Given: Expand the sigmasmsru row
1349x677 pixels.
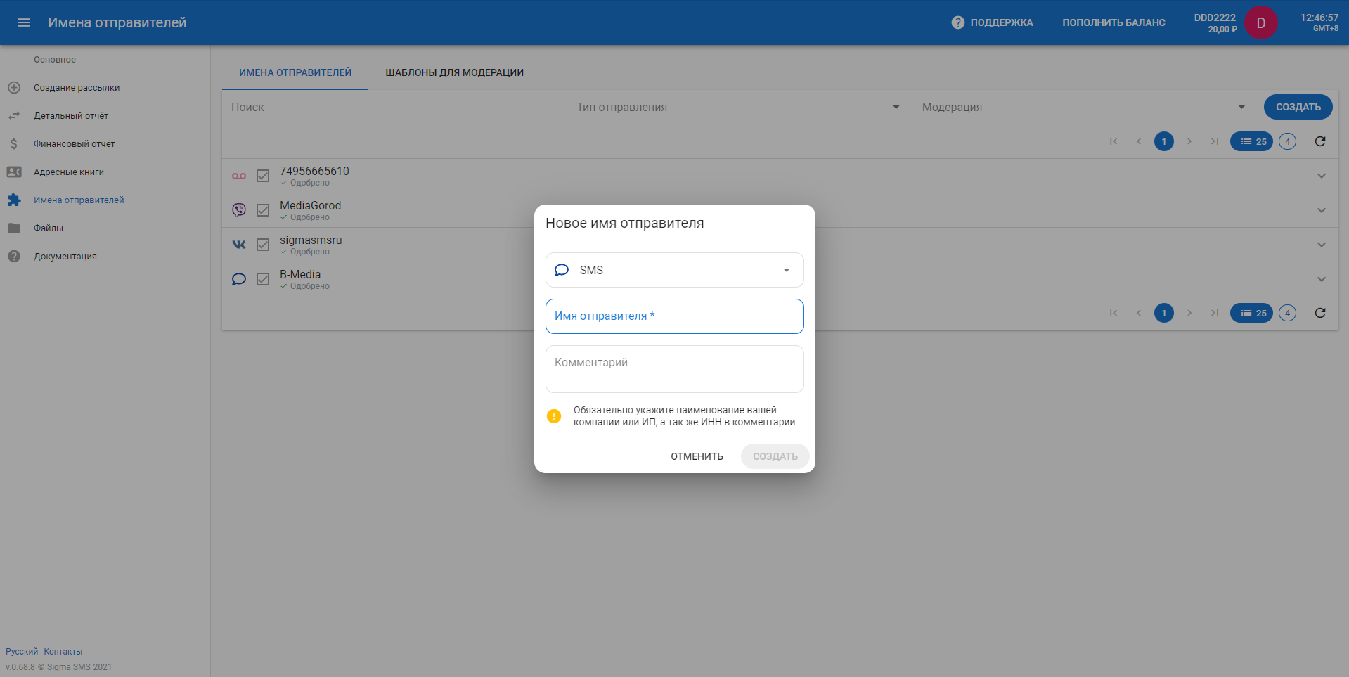Looking at the screenshot, I should (x=1322, y=245).
